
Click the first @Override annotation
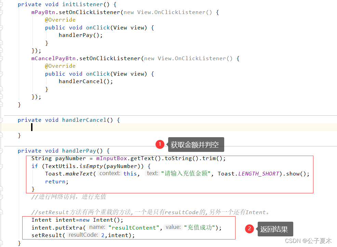60,19
